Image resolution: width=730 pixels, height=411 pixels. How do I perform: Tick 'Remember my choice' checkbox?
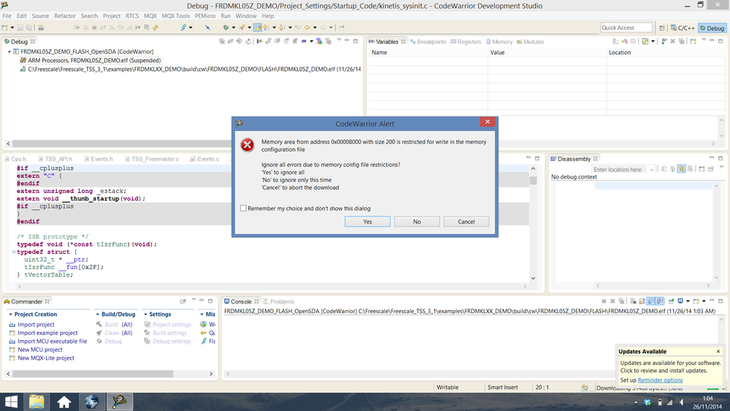tap(243, 208)
